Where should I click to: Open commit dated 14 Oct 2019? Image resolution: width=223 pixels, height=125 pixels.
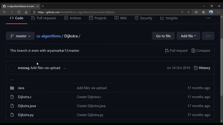coord(178,68)
